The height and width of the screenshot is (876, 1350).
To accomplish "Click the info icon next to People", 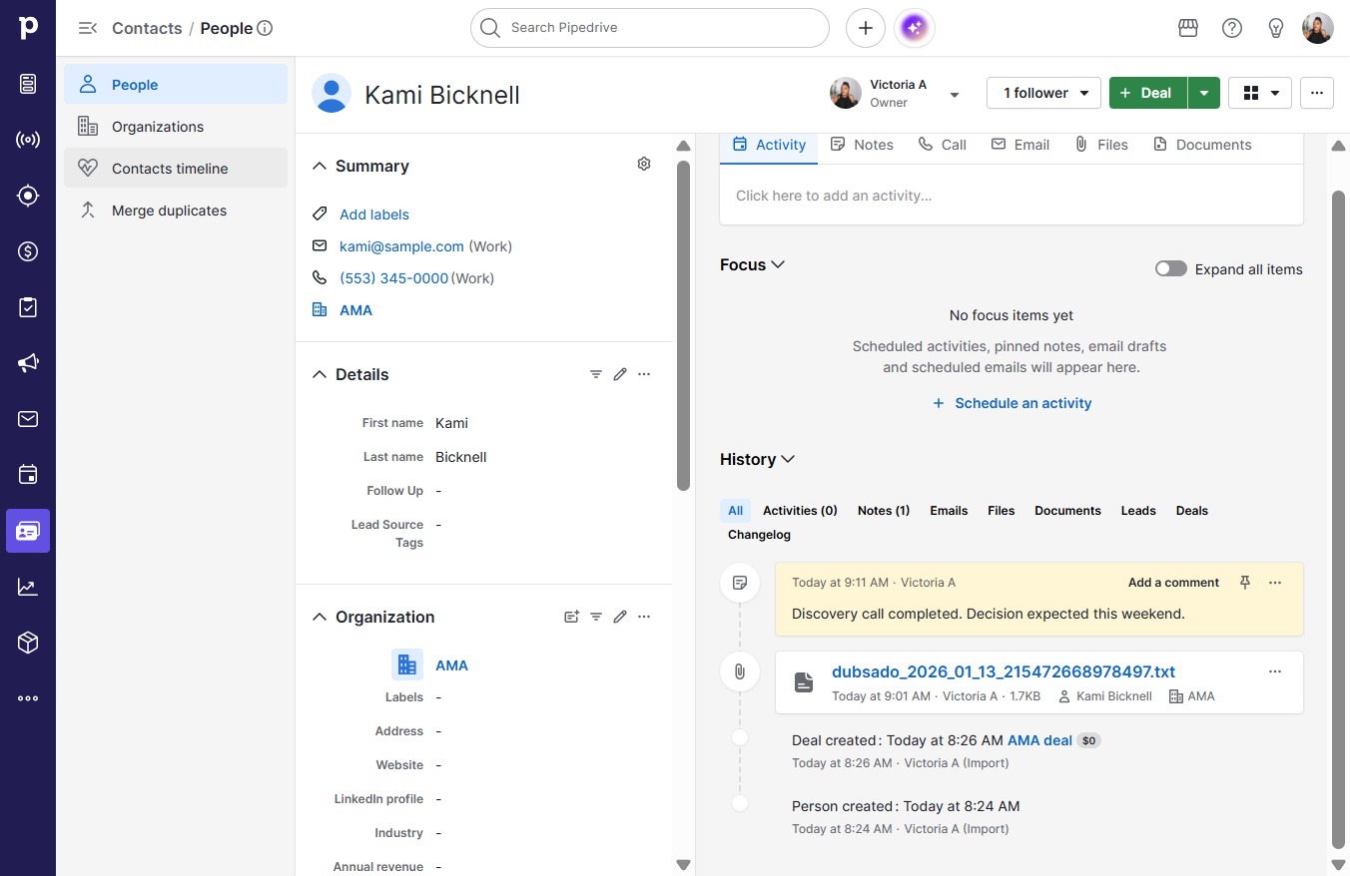I will point(265,28).
